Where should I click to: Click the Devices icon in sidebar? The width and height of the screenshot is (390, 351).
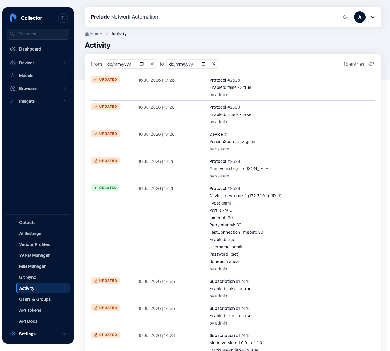13,63
